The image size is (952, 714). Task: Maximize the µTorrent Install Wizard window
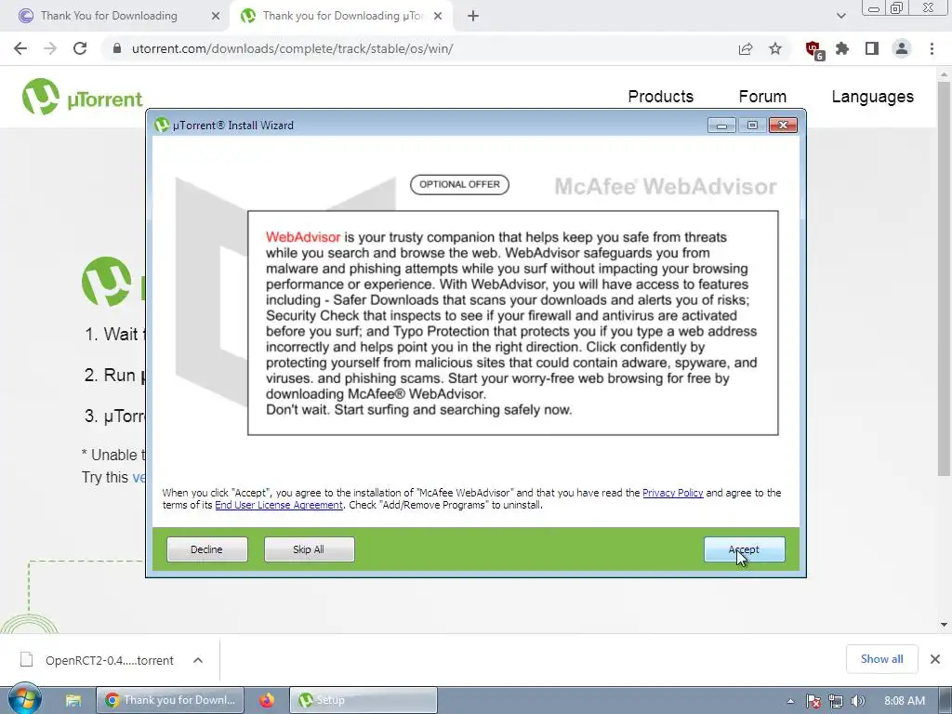[752, 126]
